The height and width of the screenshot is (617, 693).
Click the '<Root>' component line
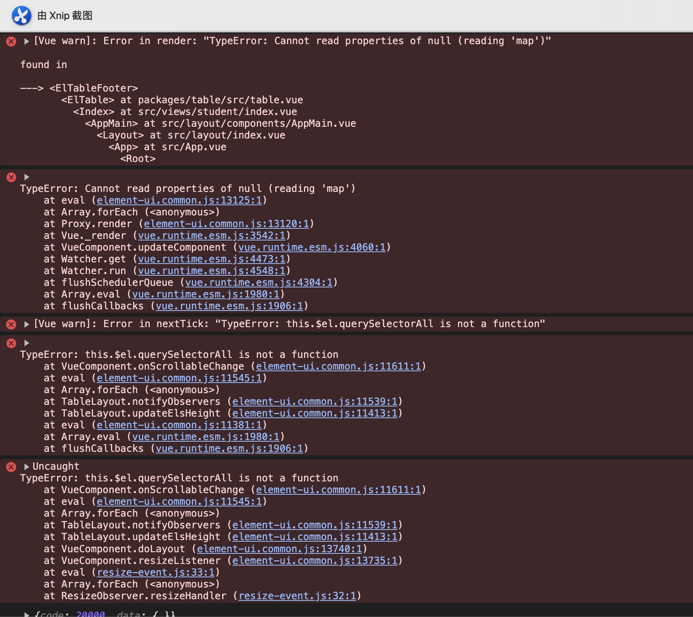[x=138, y=159]
